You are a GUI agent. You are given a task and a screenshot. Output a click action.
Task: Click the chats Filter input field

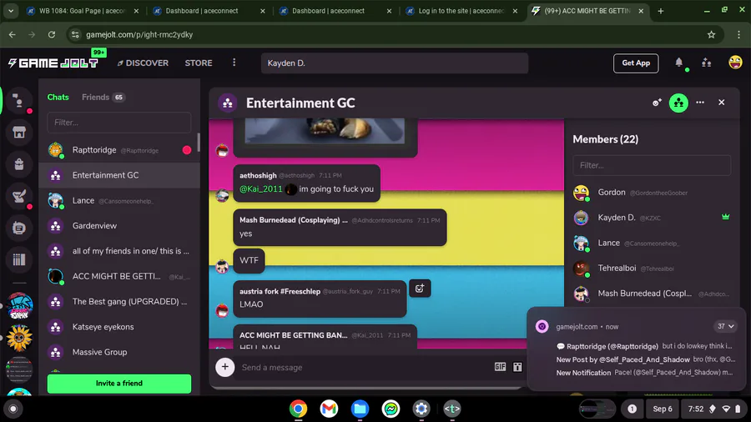click(119, 123)
